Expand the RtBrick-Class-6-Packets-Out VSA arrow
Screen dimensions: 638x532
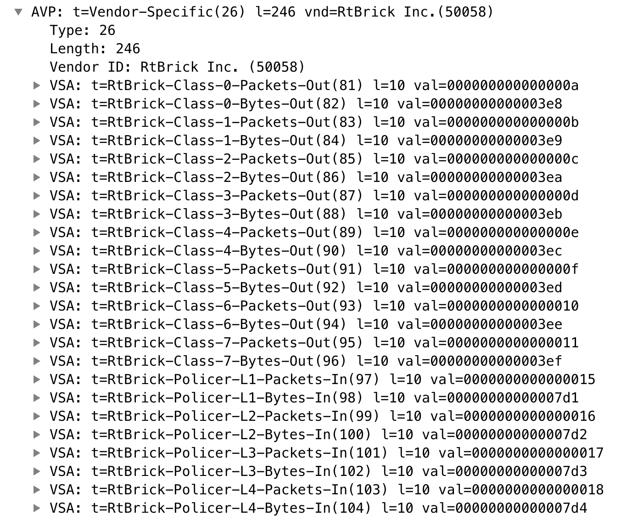[37, 306]
